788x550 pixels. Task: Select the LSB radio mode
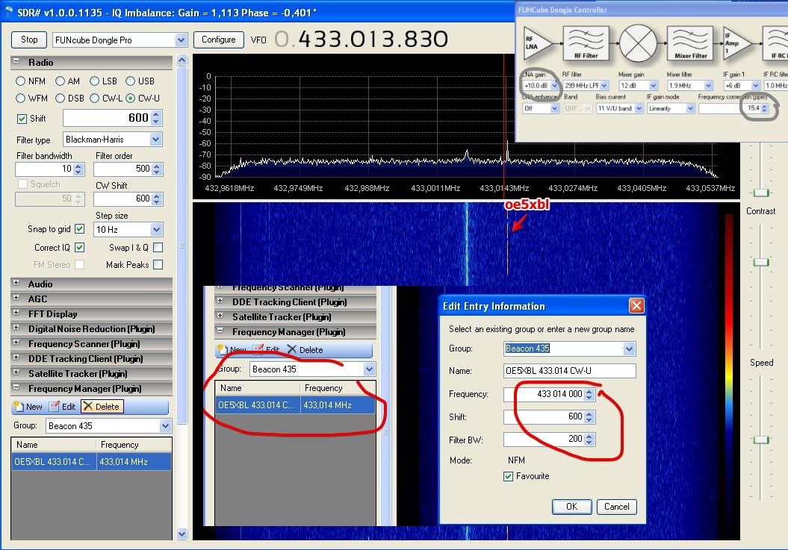pos(94,81)
